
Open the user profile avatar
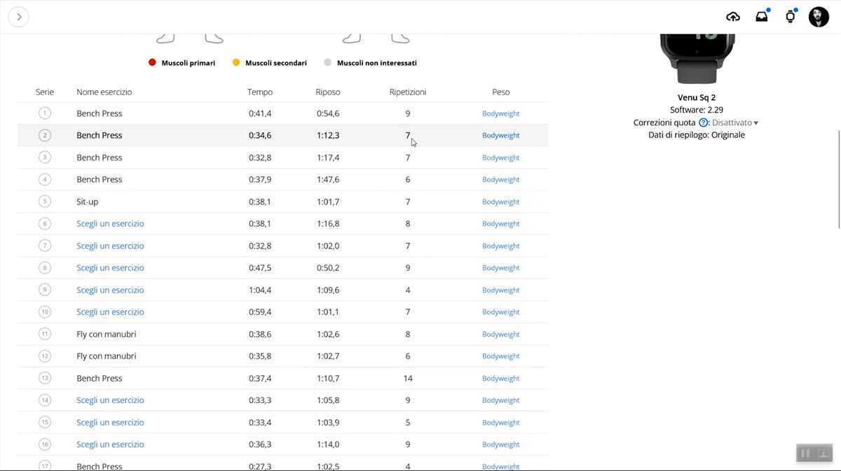(819, 17)
